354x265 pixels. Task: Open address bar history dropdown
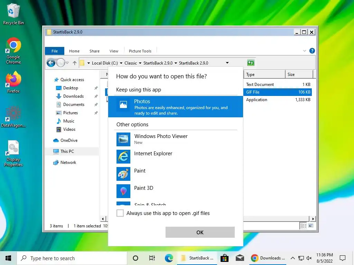[227, 63]
